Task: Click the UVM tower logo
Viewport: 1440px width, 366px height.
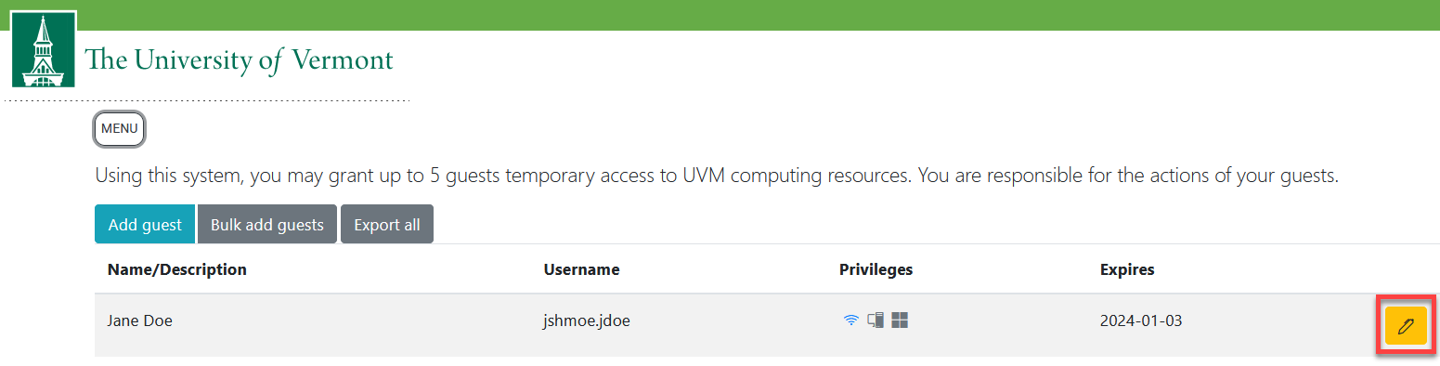Action: pyautogui.click(x=44, y=49)
